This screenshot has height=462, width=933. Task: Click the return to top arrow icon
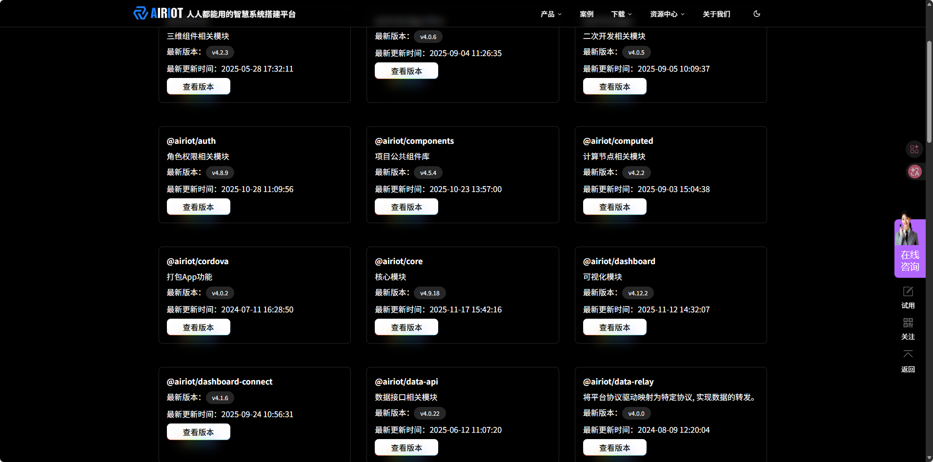(x=908, y=354)
